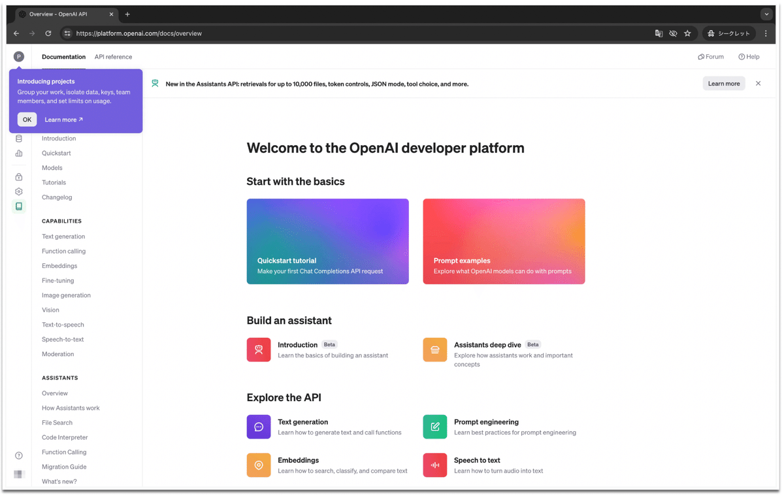
Task: Open Text-to-speech in the sidebar
Action: tap(63, 325)
